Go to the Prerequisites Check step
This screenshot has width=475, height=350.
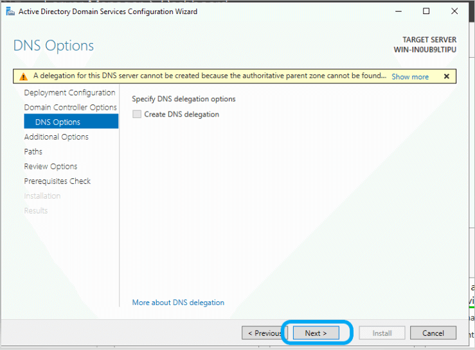coord(57,181)
